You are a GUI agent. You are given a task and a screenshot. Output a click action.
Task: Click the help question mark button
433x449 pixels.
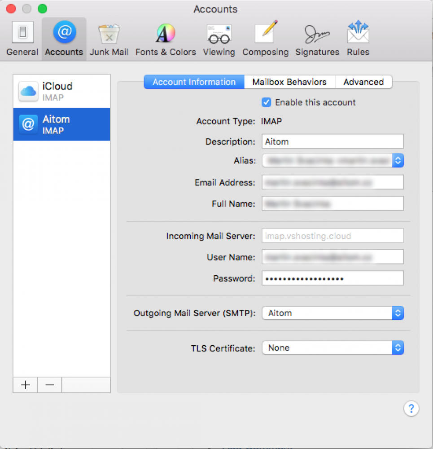tap(411, 409)
